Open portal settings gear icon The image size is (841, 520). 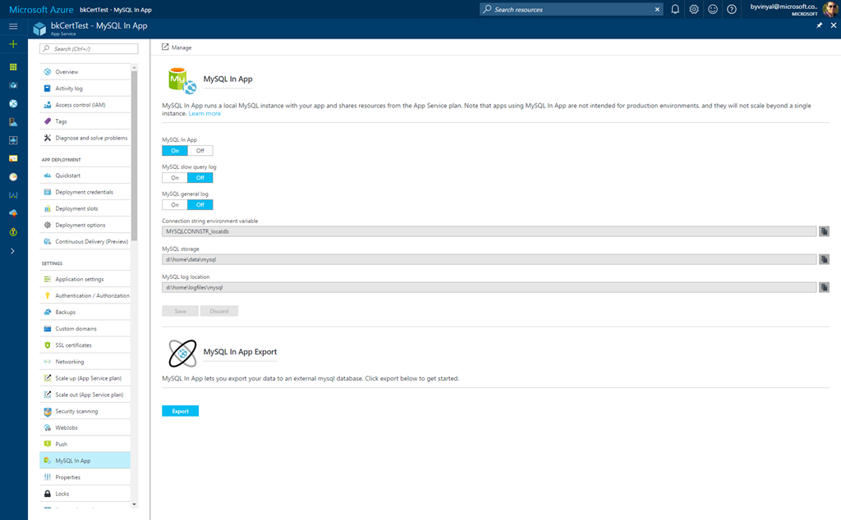pos(694,9)
